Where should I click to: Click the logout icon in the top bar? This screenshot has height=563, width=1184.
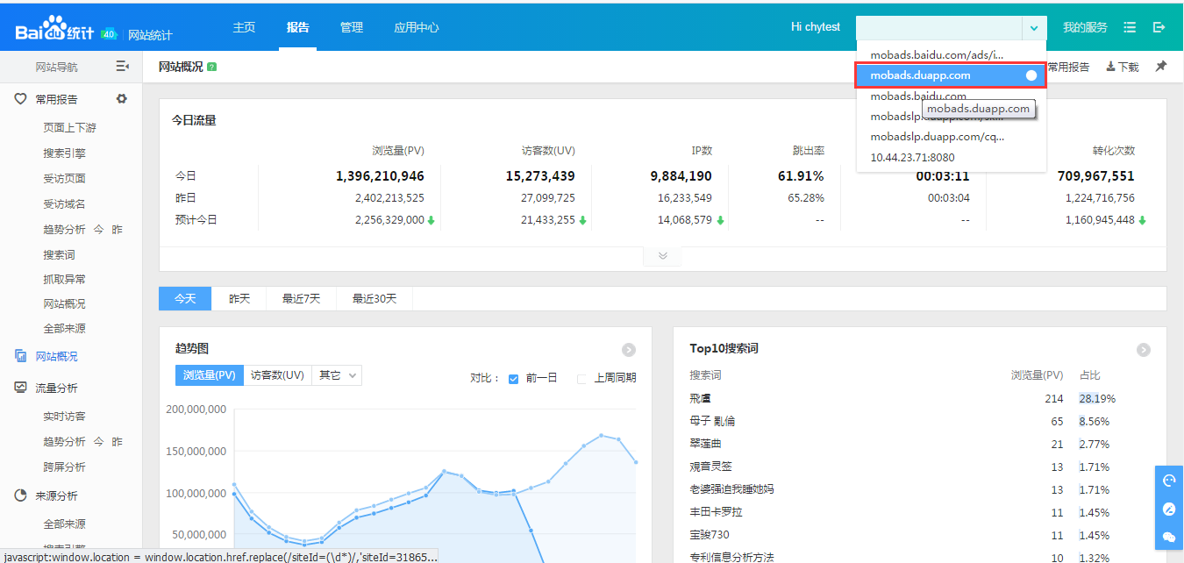point(1159,27)
